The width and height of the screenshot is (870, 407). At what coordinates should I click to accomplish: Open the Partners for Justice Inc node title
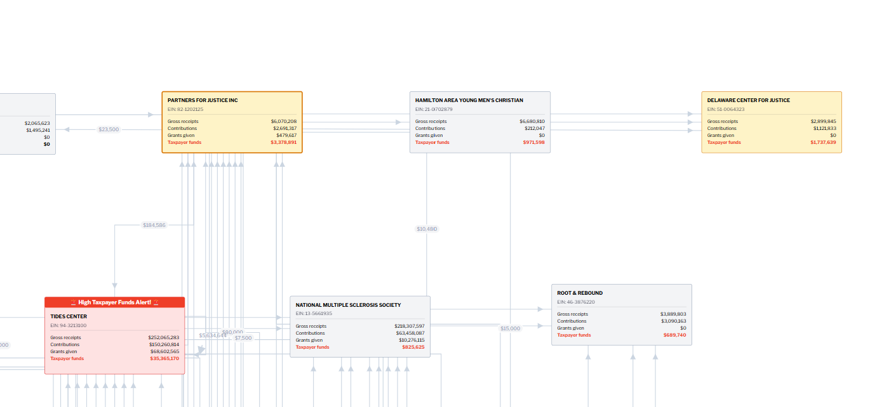pyautogui.click(x=203, y=100)
